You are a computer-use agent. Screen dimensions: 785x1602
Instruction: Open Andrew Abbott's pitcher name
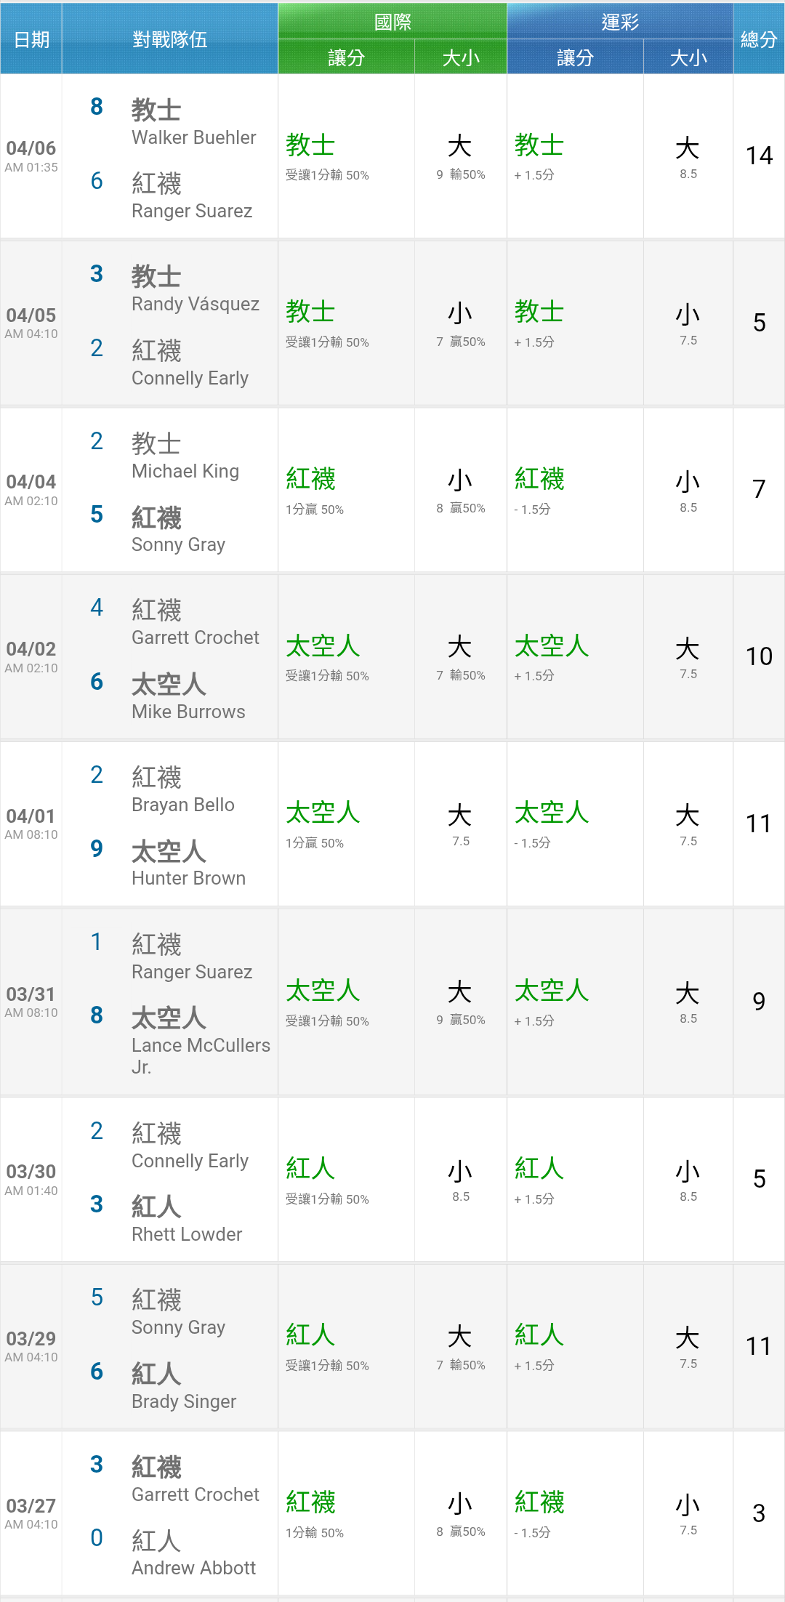(x=193, y=1568)
